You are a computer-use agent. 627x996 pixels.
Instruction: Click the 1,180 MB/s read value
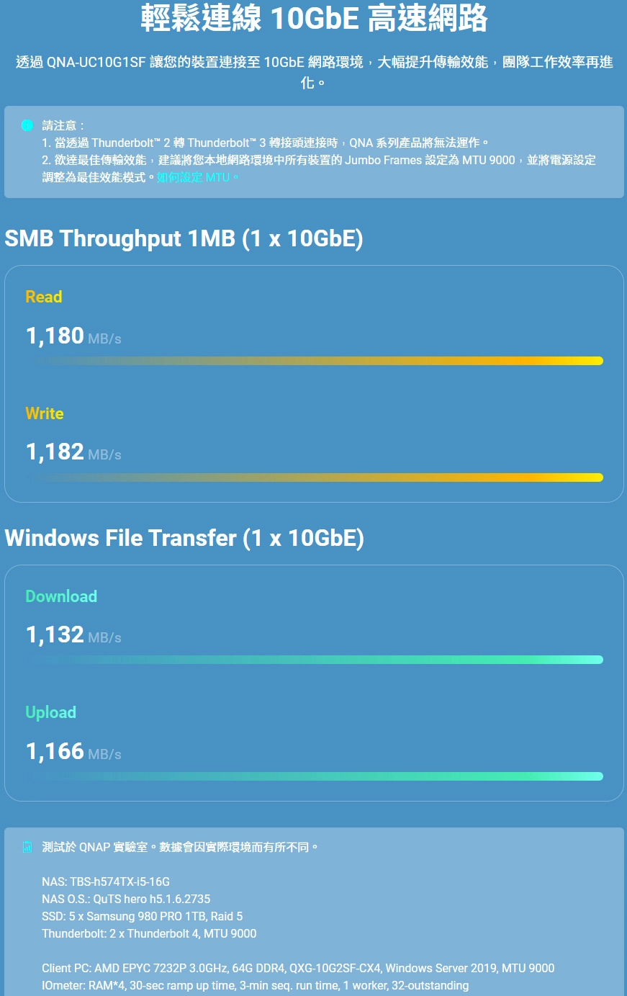click(x=73, y=336)
